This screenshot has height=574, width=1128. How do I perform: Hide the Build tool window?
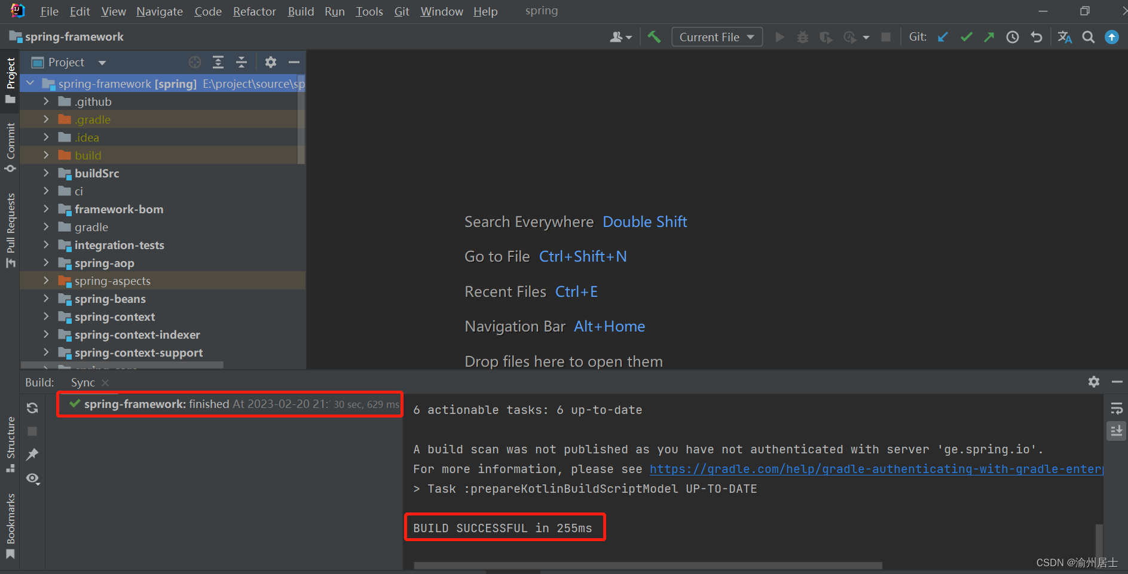1117,382
